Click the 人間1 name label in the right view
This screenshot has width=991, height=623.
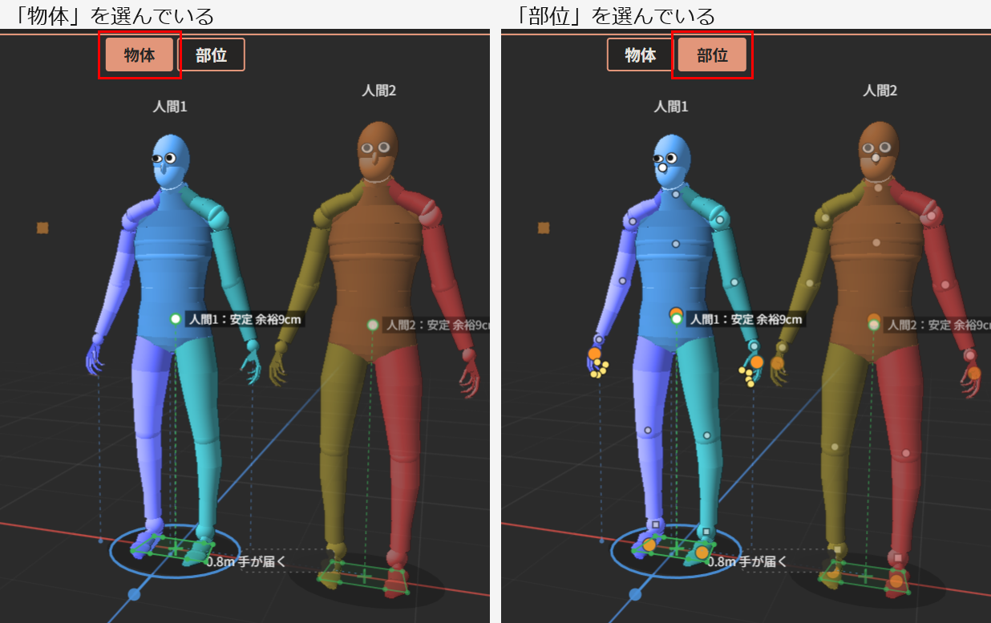[x=671, y=106]
